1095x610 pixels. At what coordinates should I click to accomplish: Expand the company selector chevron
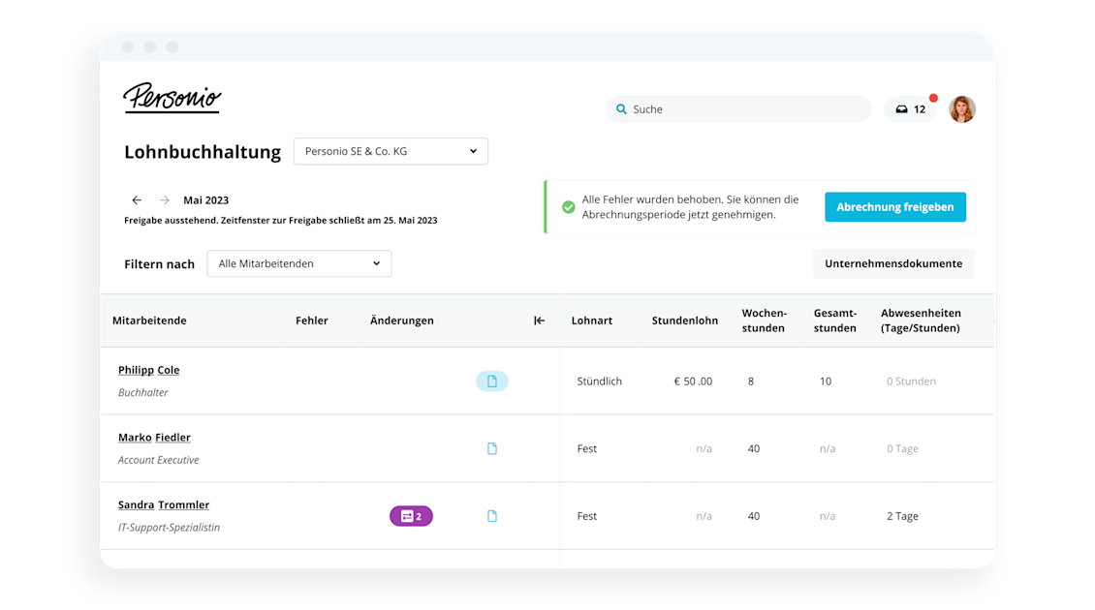click(x=473, y=151)
